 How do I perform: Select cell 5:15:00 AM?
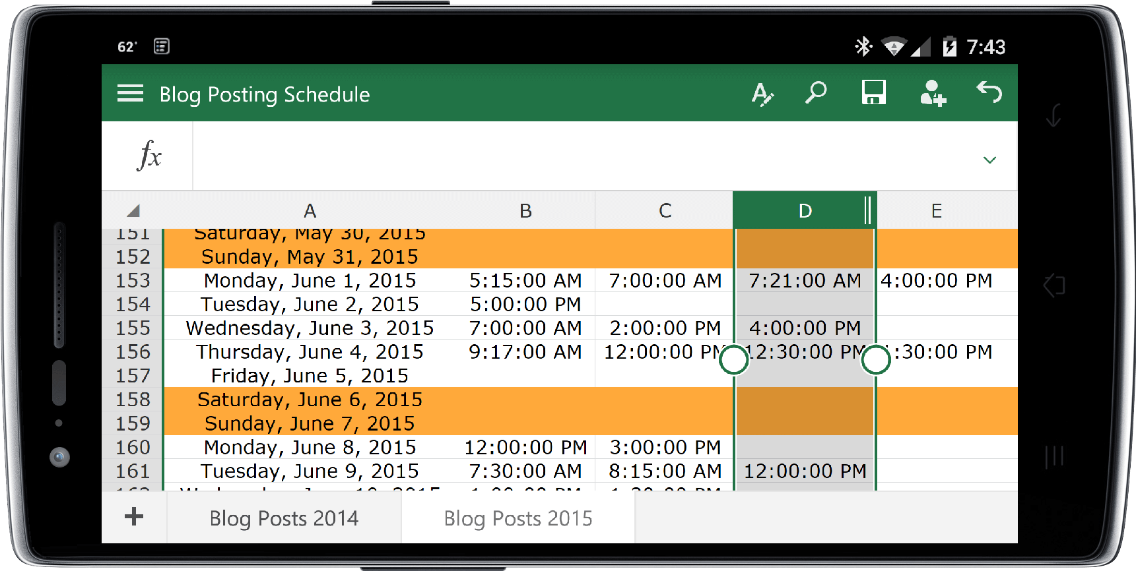525,280
